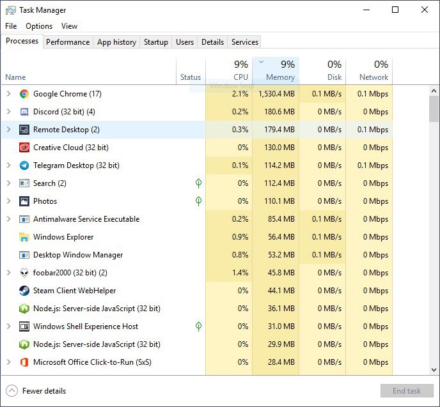Switch to the Details tab
This screenshot has width=440, height=407.
212,42
